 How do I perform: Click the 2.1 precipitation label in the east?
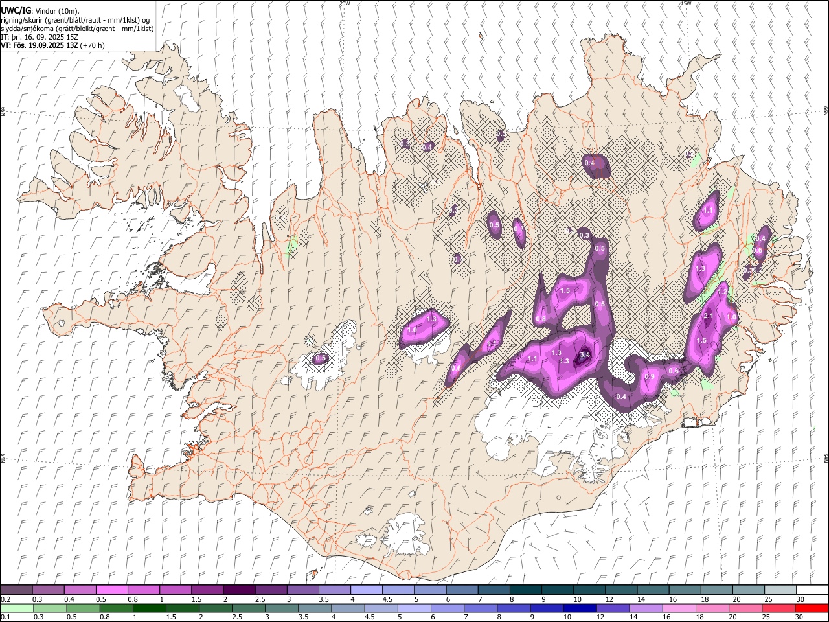(708, 316)
